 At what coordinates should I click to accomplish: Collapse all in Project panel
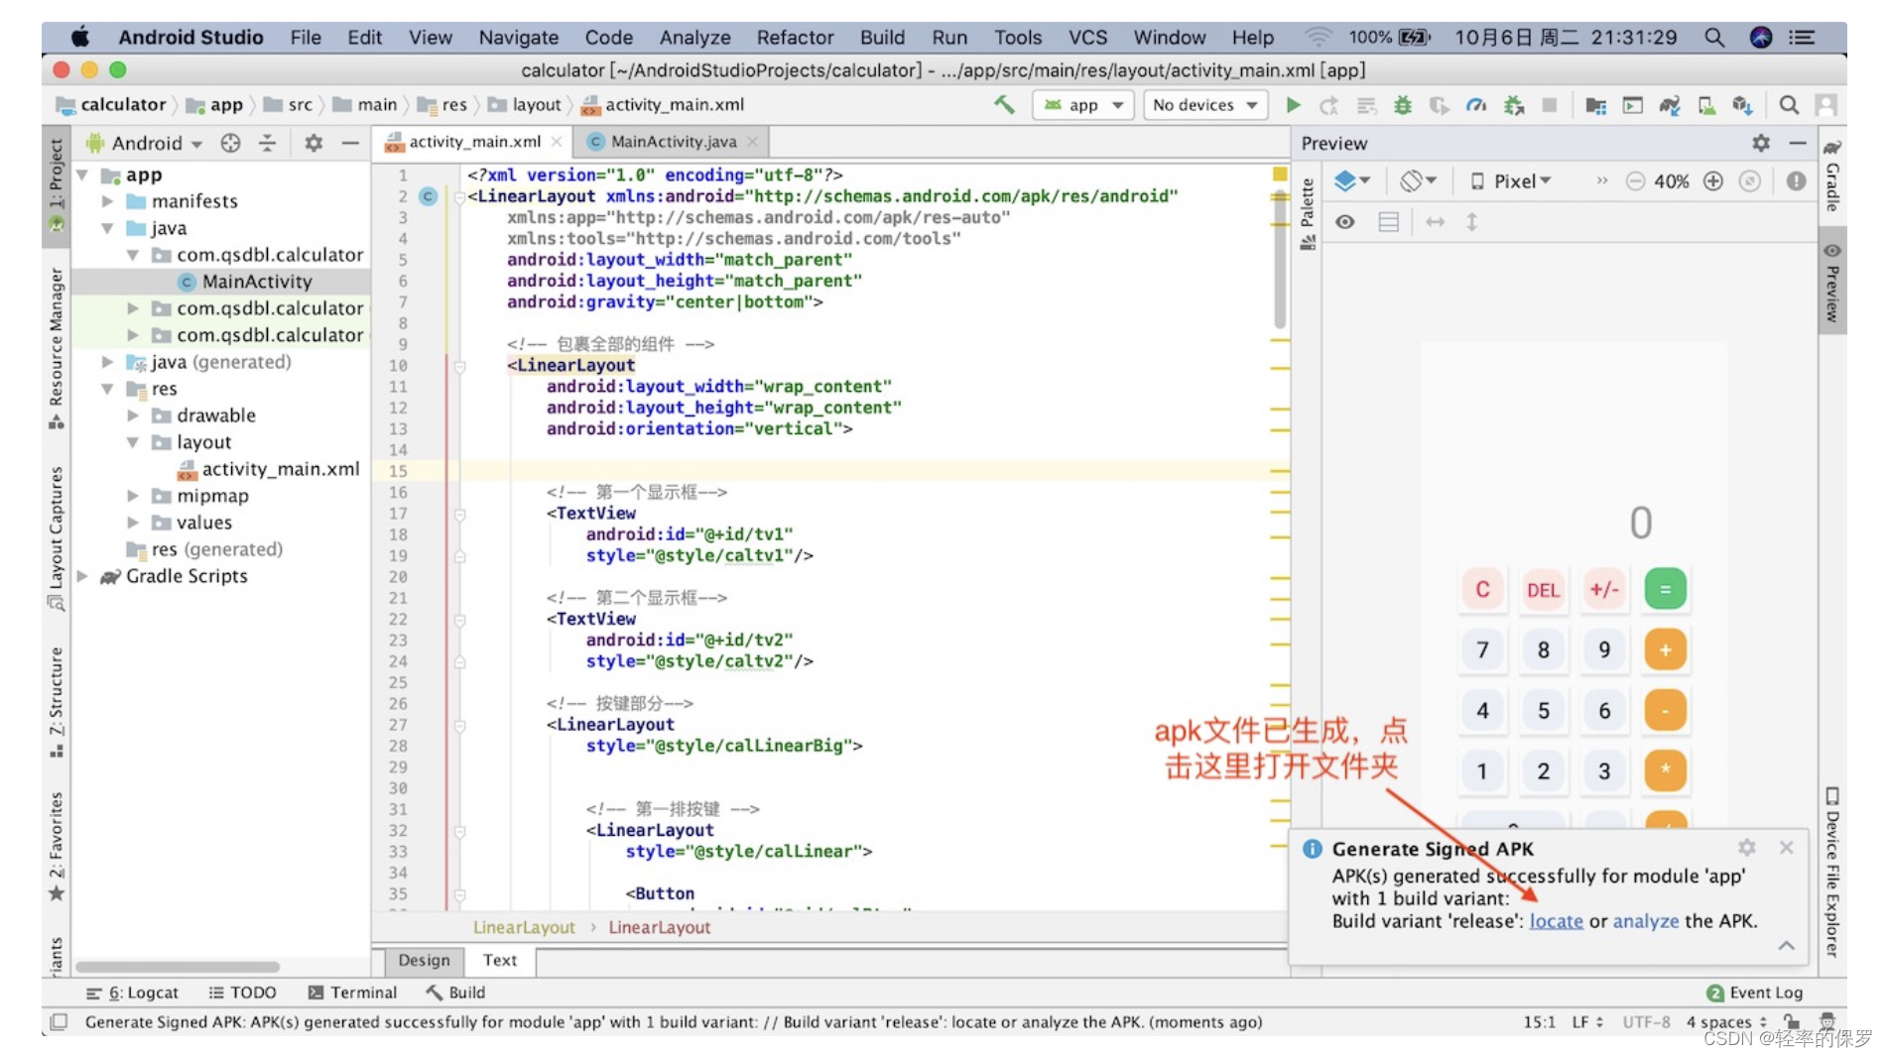coord(267,143)
